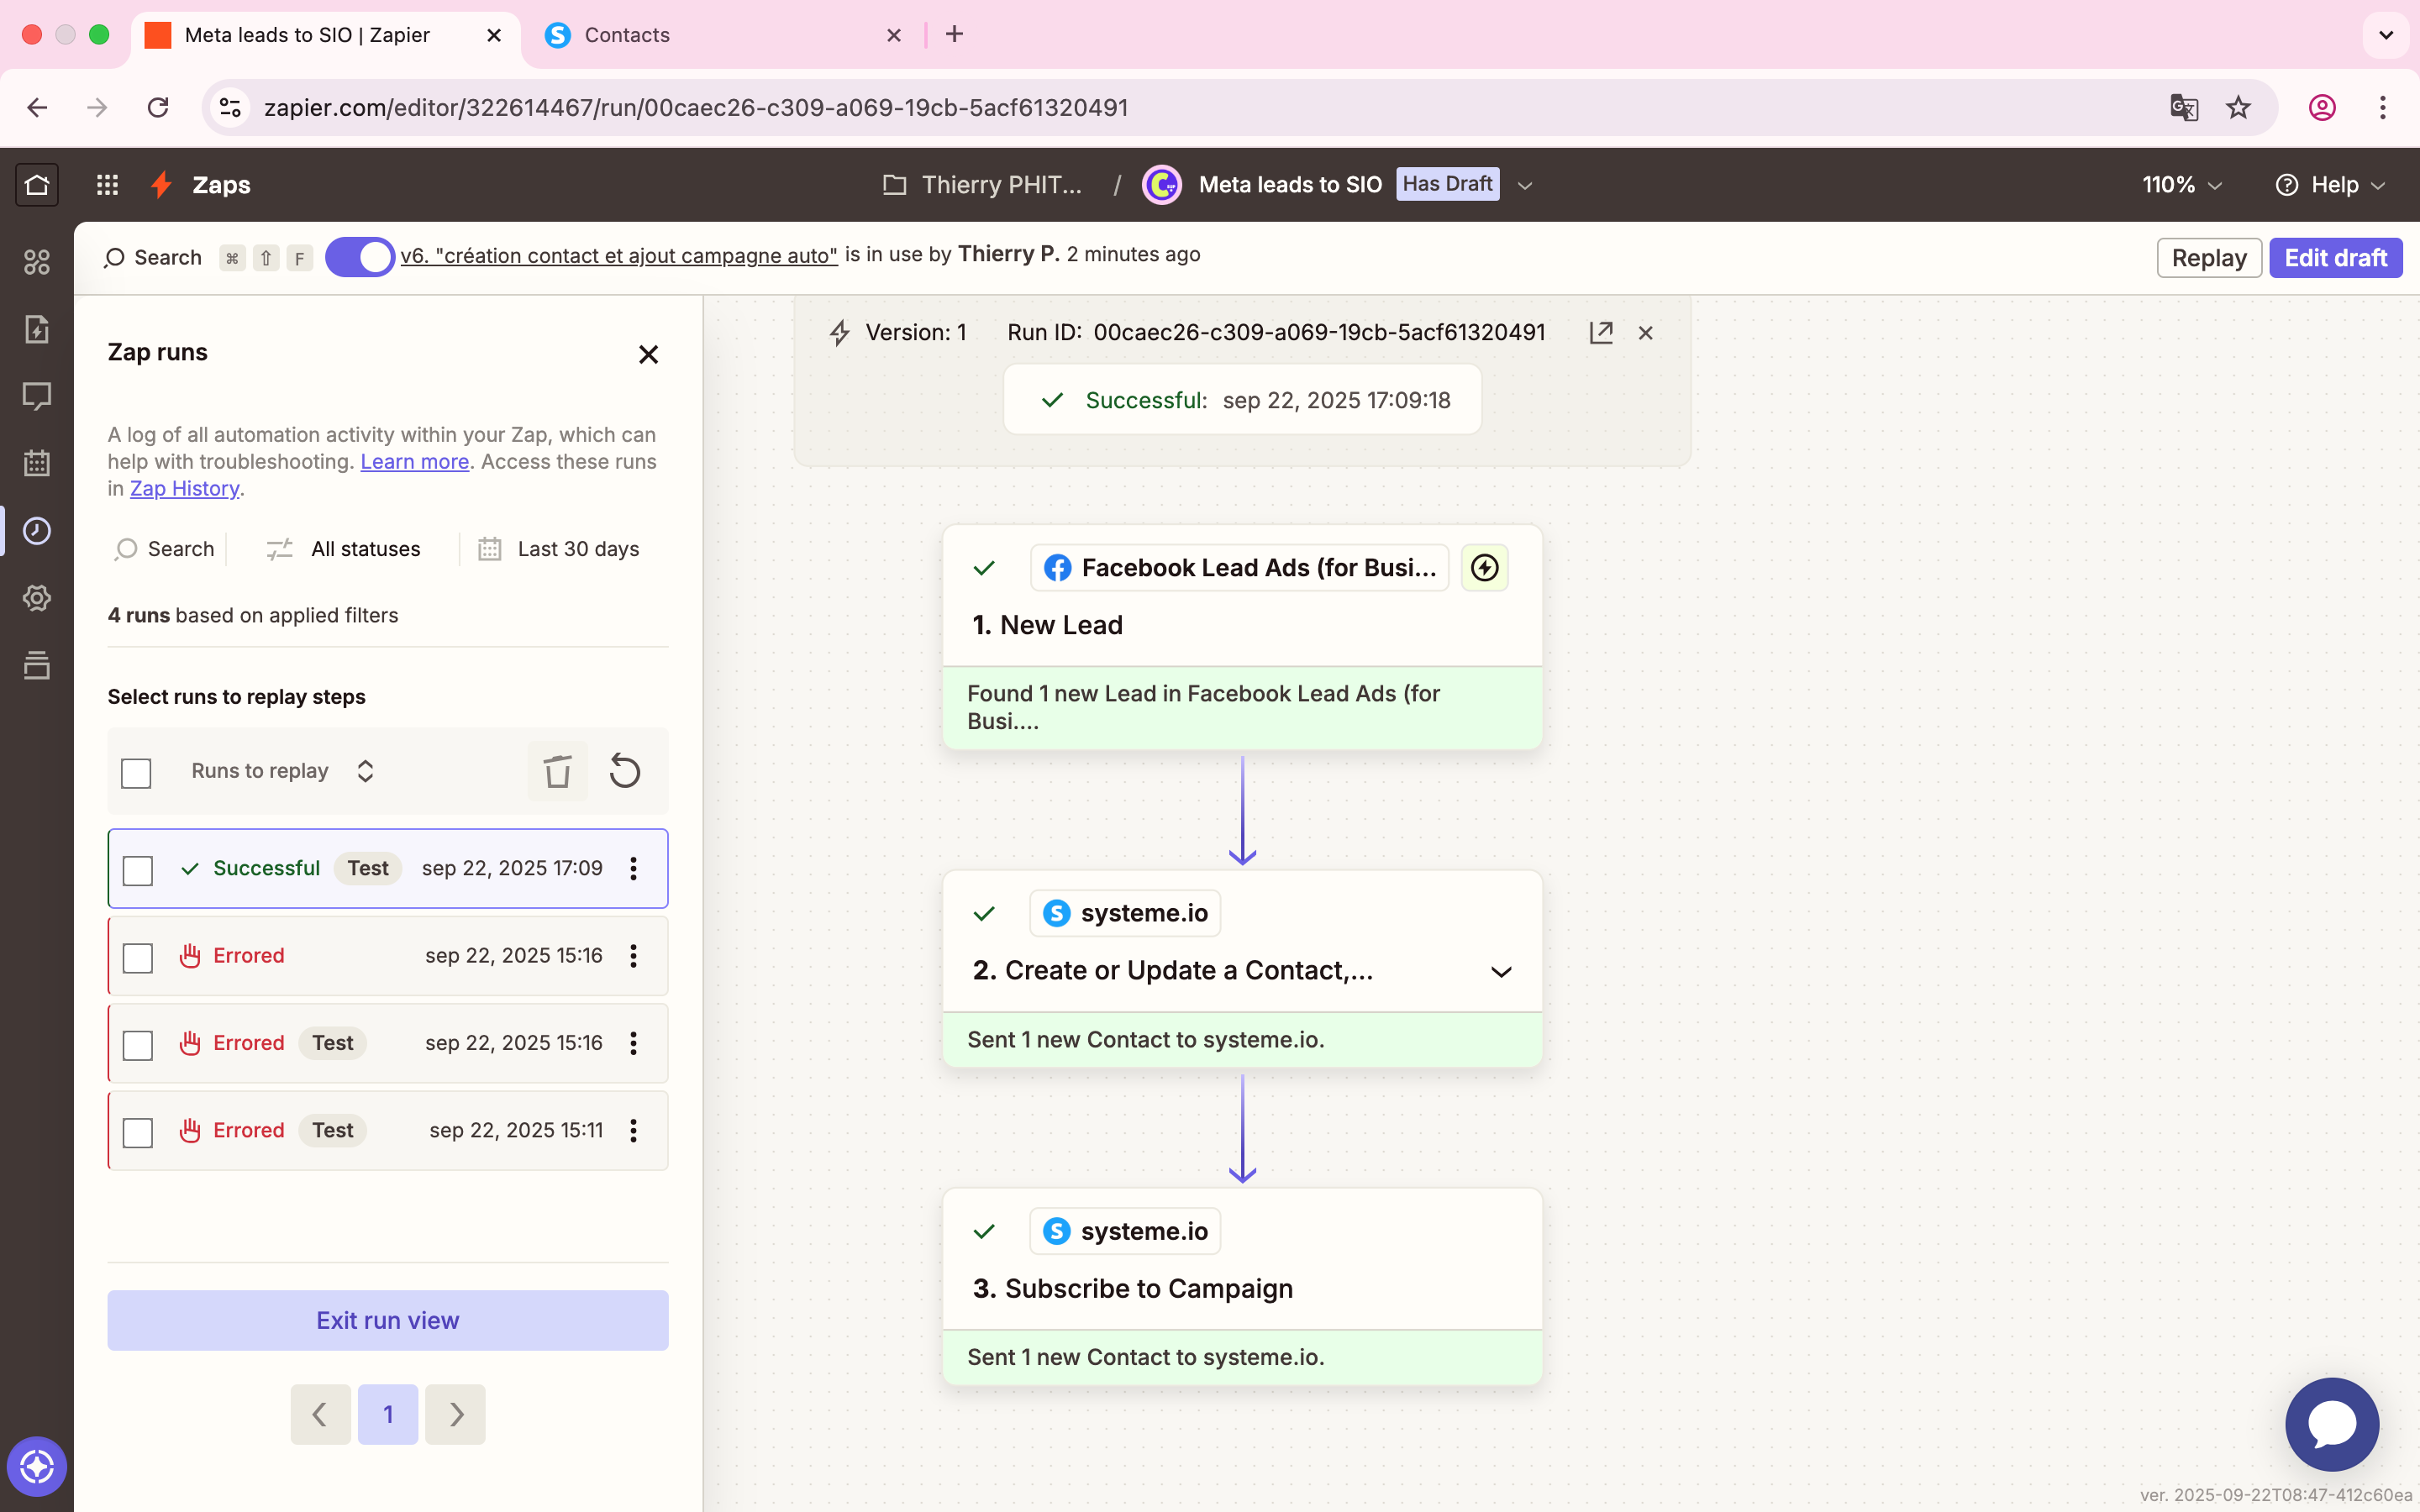The width and height of the screenshot is (2420, 1512).
Task: Open the apps grid icon
Action: pyautogui.click(x=107, y=185)
